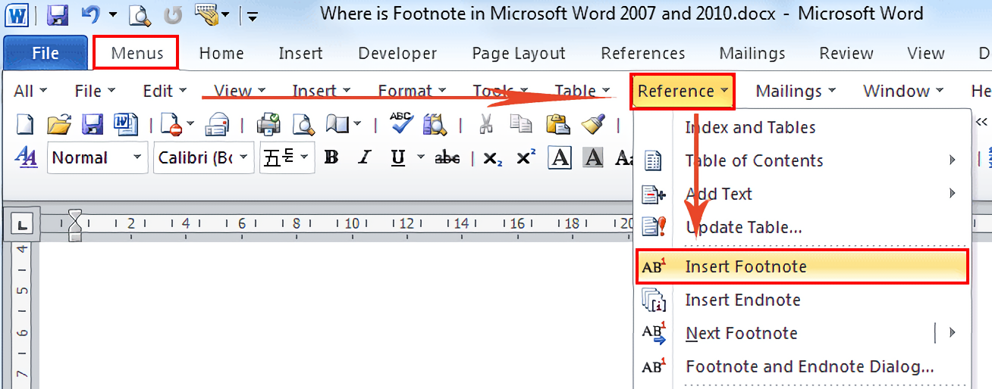The width and height of the screenshot is (992, 389).
Task: Open the classic Mailings menu
Action: 796,91
